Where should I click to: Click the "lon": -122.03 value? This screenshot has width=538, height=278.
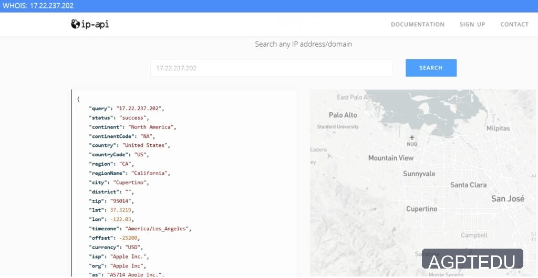tap(121, 219)
